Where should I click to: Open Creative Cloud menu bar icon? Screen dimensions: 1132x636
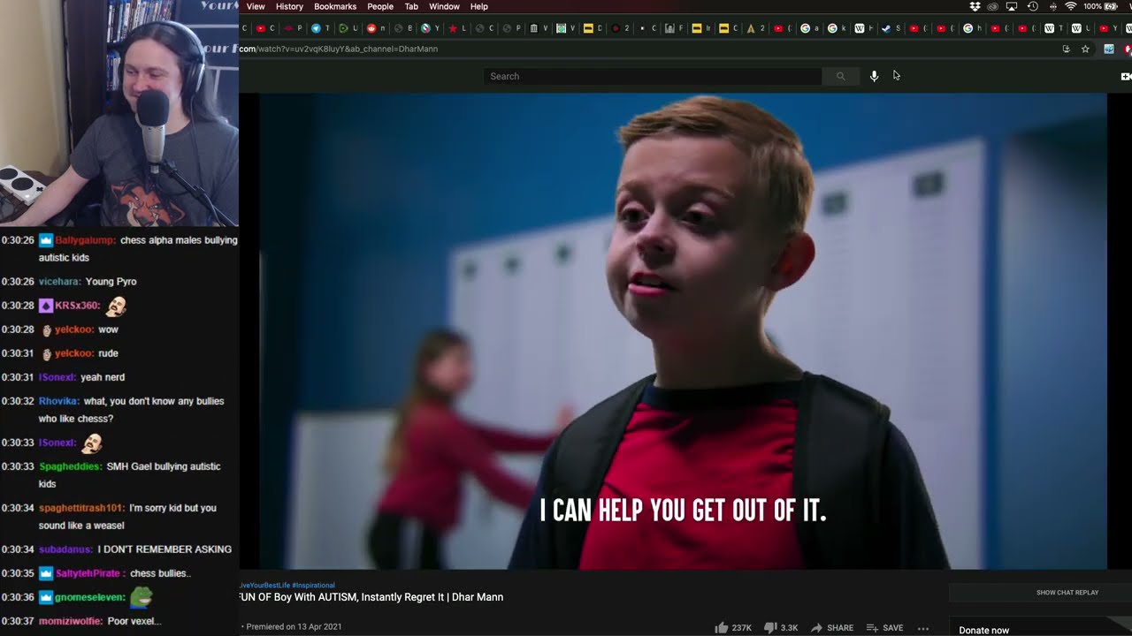(x=992, y=6)
